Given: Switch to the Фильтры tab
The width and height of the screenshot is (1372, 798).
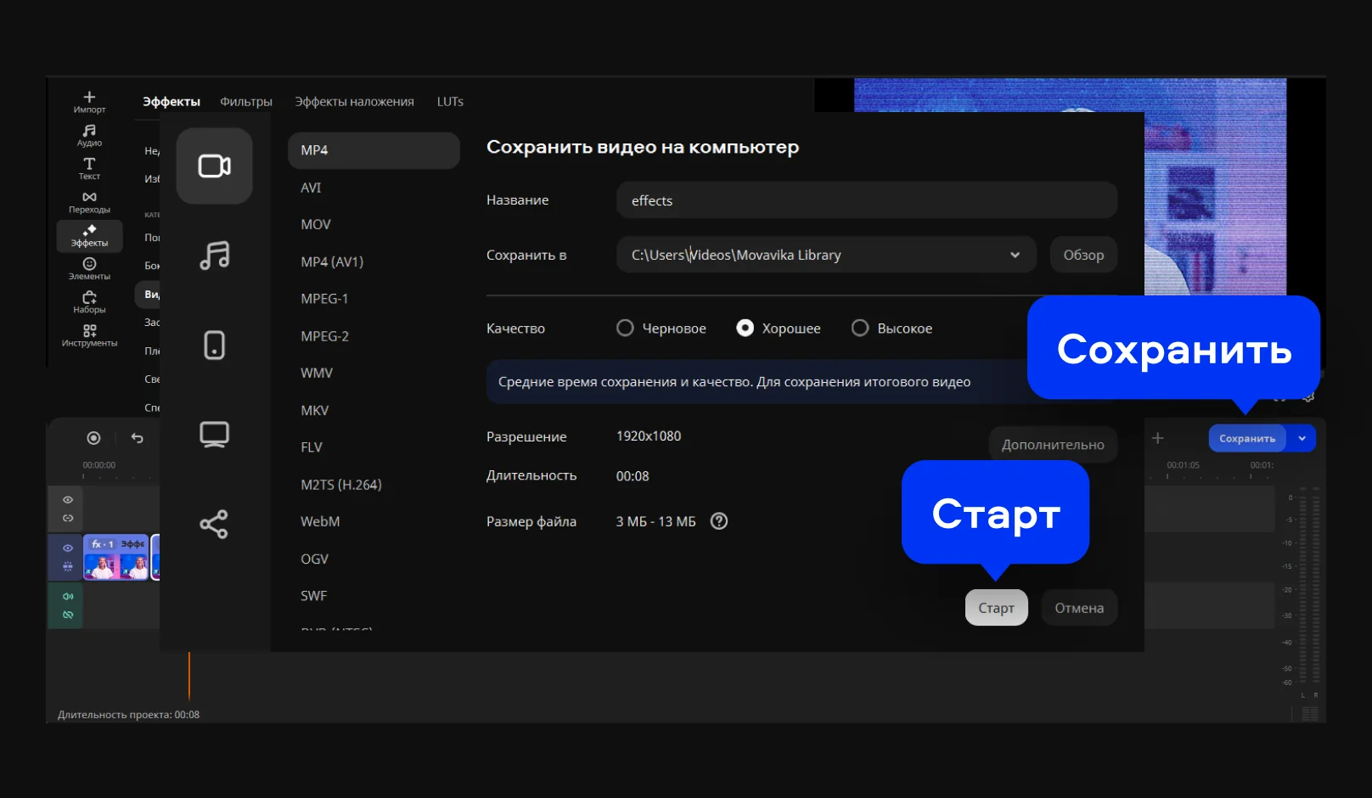Looking at the screenshot, I should [246, 101].
